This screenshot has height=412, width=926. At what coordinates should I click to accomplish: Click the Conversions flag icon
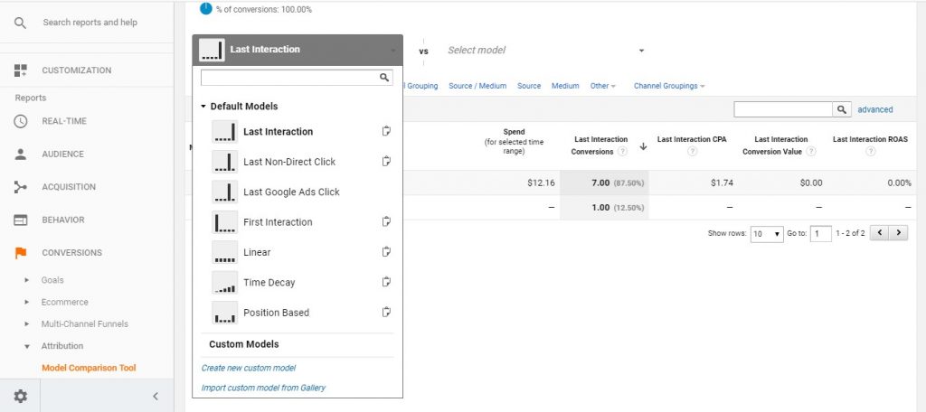coord(20,253)
